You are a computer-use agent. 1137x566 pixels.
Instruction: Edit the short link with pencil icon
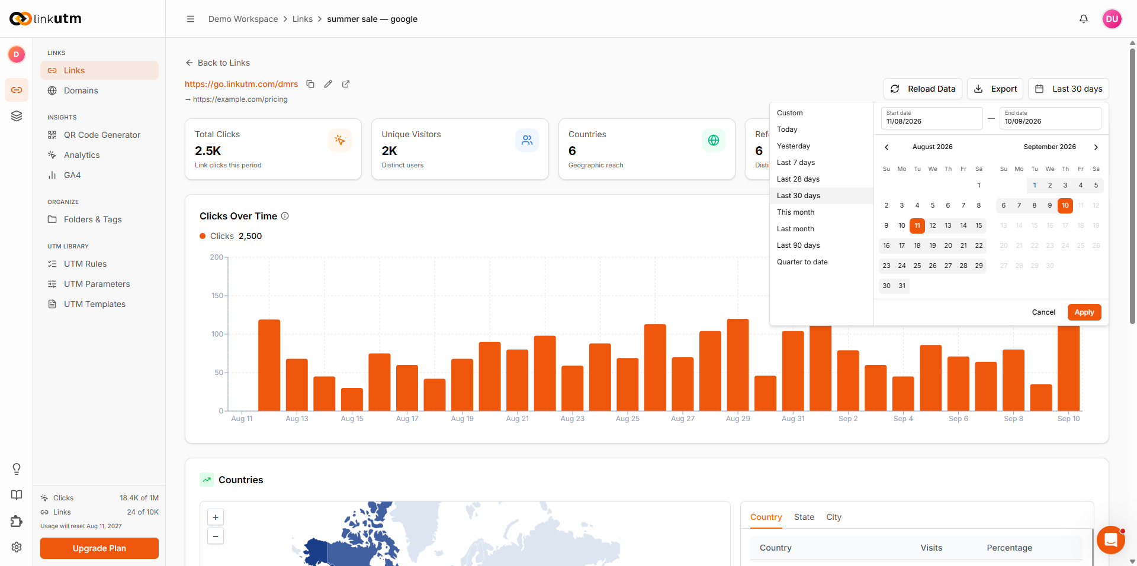pos(328,84)
